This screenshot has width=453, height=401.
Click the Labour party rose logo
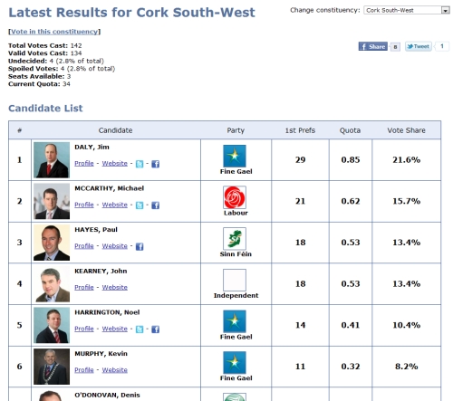235,197
